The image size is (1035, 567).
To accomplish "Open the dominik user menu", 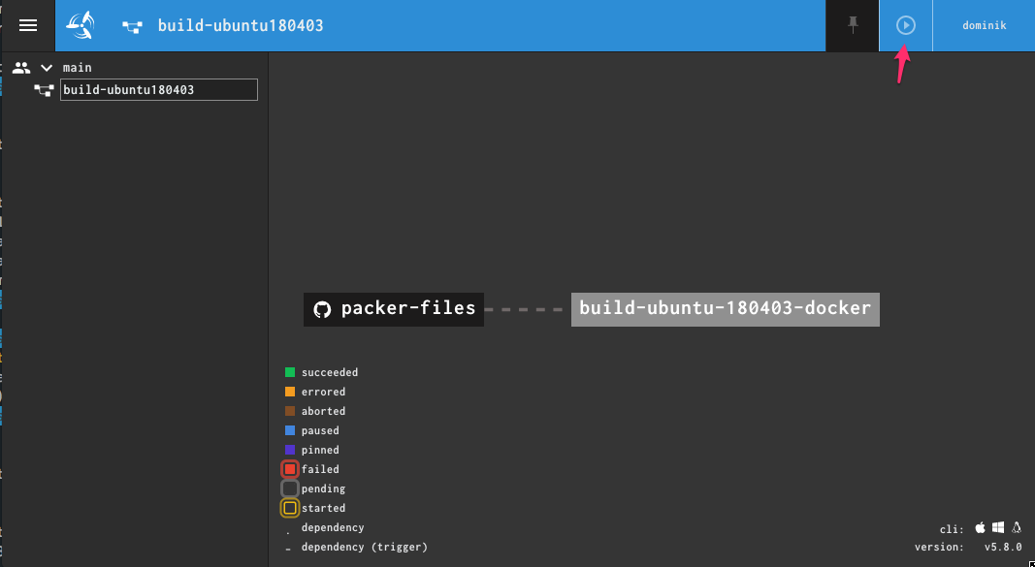I will coord(984,26).
